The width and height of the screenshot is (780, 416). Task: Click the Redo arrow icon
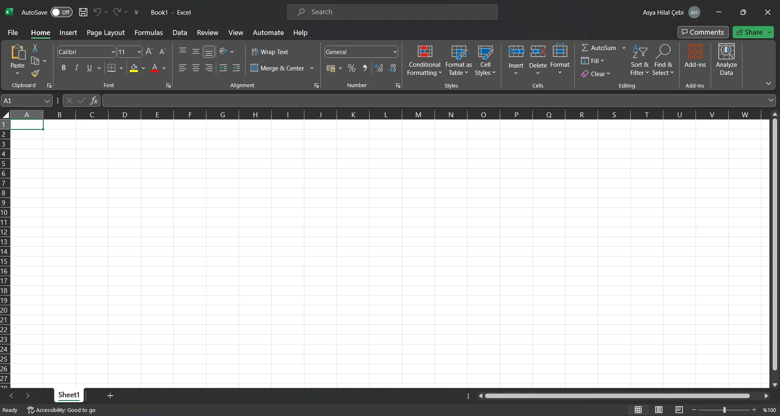[117, 12]
